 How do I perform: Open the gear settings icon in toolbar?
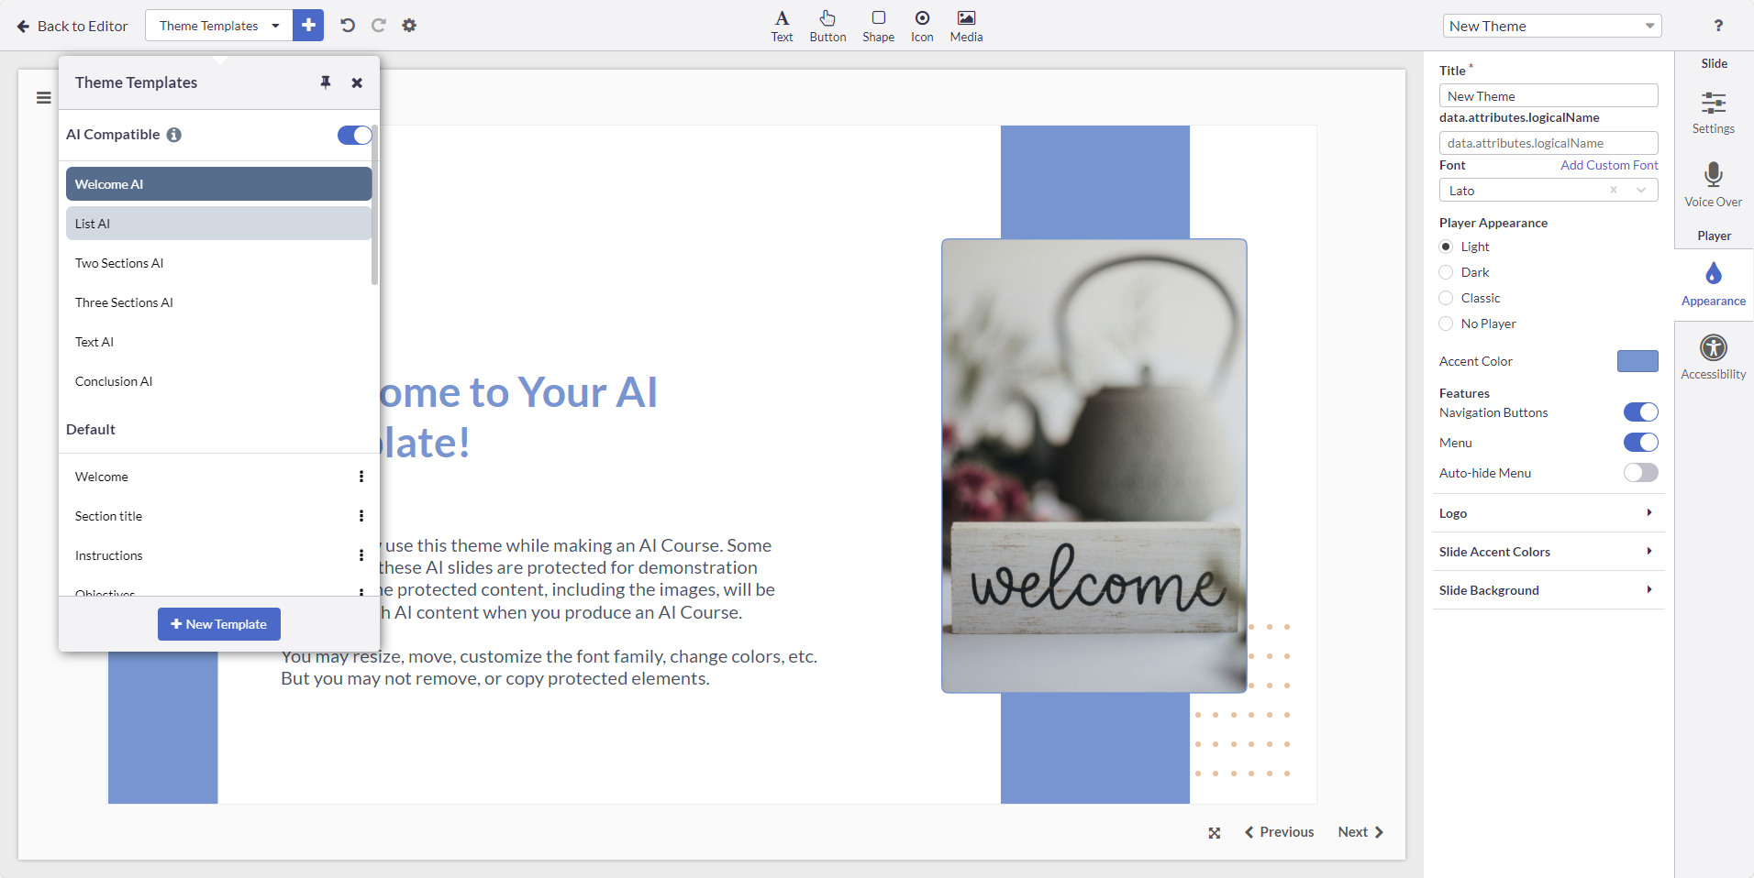pyautogui.click(x=409, y=26)
